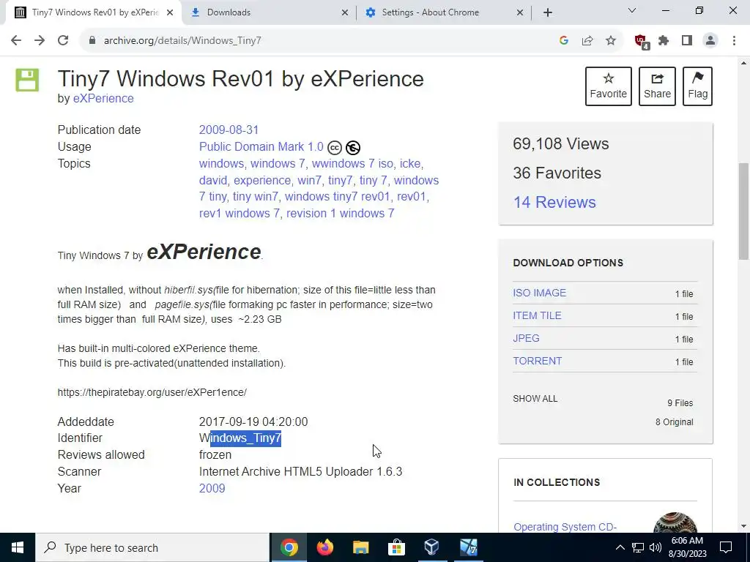Open Firefox from the taskbar

pyautogui.click(x=324, y=547)
